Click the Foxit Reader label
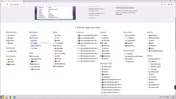The width and height of the screenshot is (176, 99). pyautogui.click(x=131, y=35)
